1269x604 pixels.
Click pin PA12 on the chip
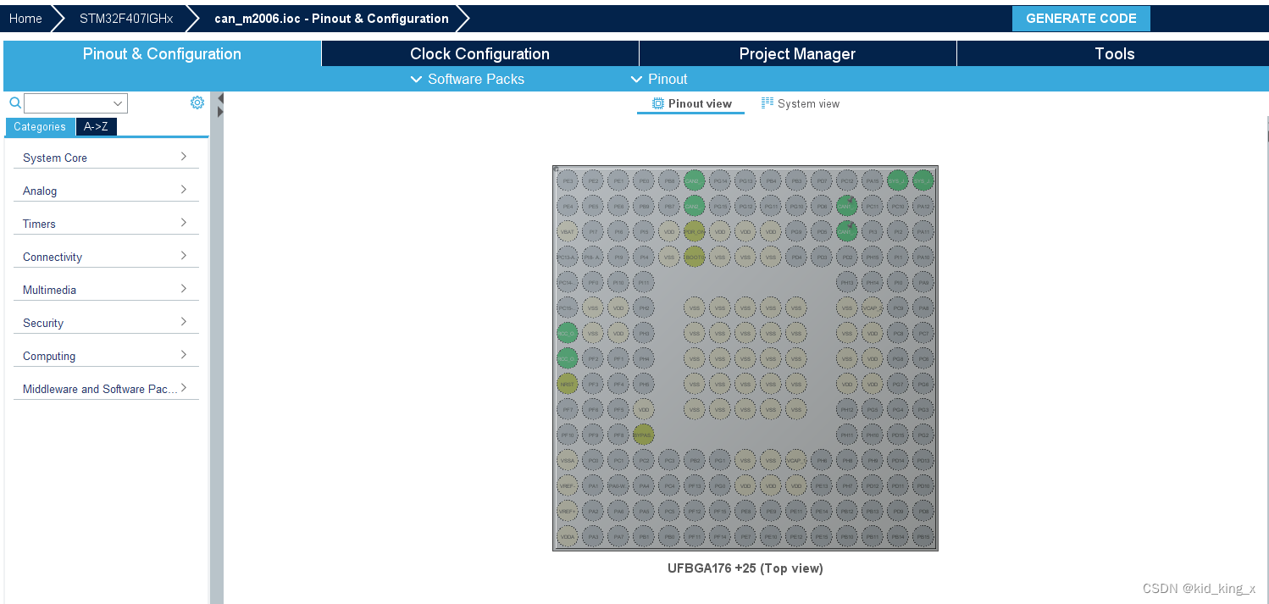[923, 206]
